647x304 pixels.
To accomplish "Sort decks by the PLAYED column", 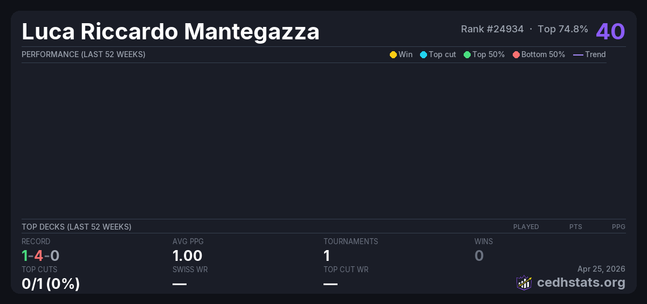I will [x=526, y=227].
